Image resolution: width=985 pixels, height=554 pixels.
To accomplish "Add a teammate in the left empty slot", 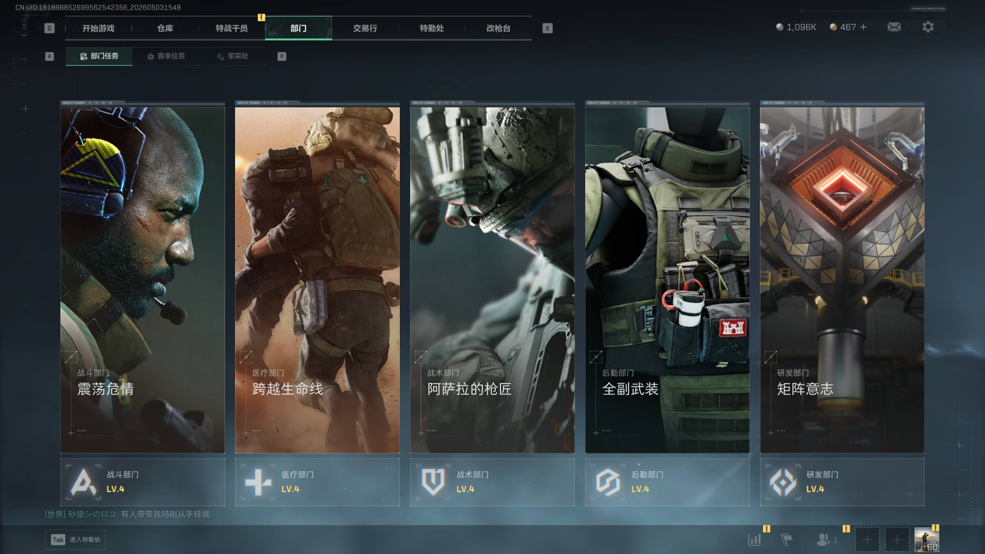I will point(867,540).
